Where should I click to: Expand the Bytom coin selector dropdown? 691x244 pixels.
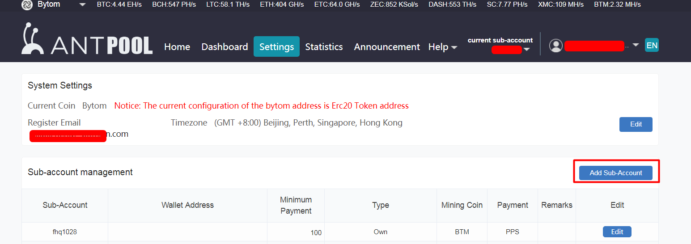point(82,5)
